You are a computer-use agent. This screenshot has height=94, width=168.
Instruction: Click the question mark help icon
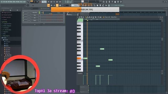point(112,2)
